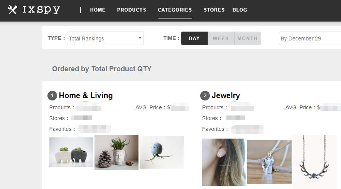Open the CATEGORIES tab

pyautogui.click(x=175, y=10)
